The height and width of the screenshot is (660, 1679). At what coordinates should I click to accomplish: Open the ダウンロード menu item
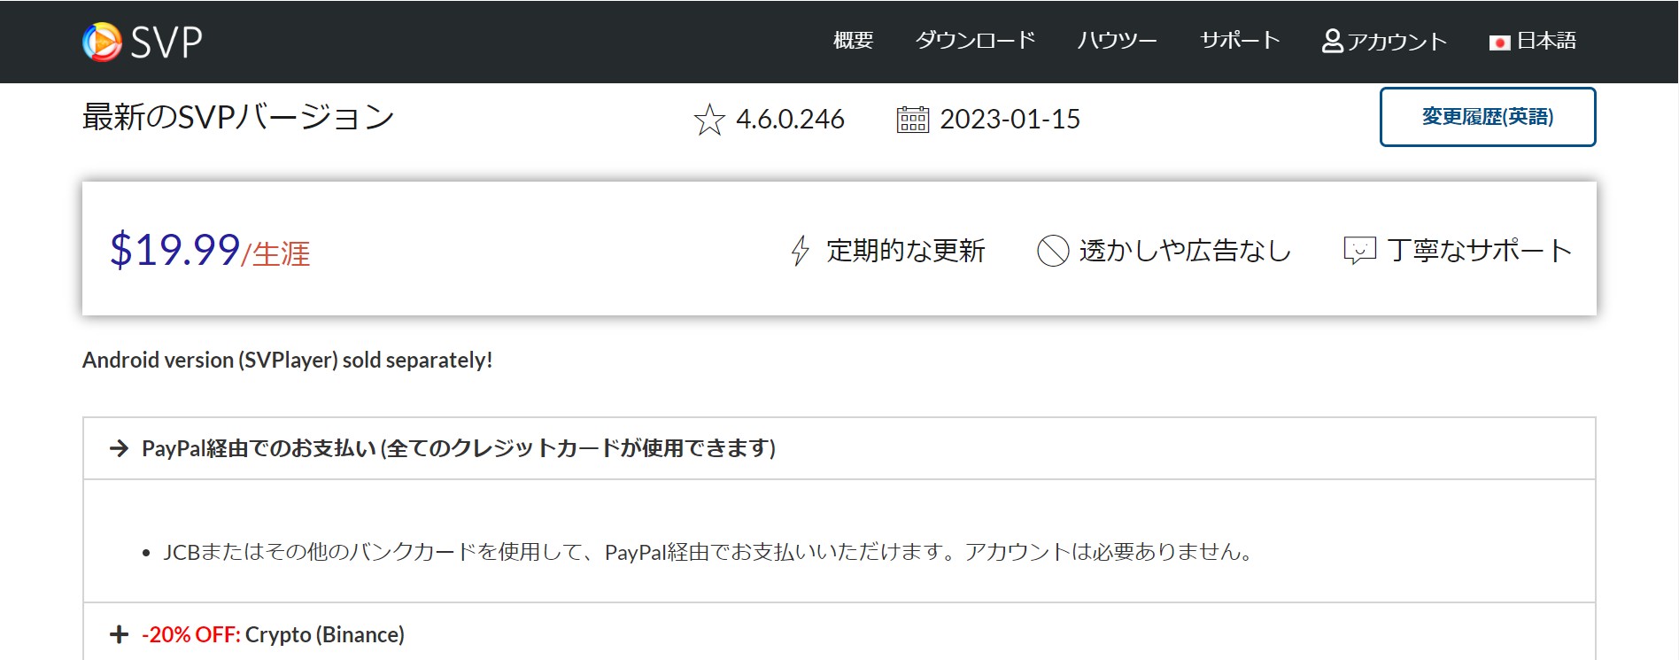[975, 41]
